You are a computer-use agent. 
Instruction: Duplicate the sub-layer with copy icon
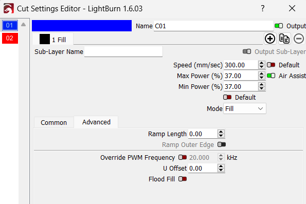284,39
